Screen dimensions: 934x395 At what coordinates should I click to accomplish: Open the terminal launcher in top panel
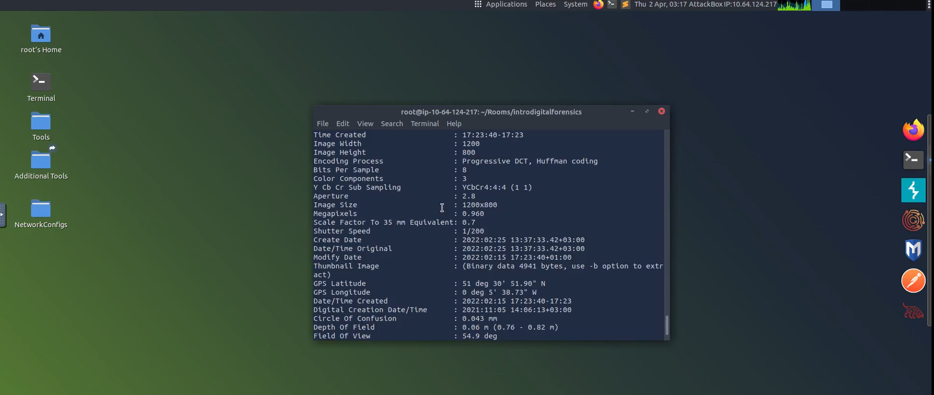point(612,5)
